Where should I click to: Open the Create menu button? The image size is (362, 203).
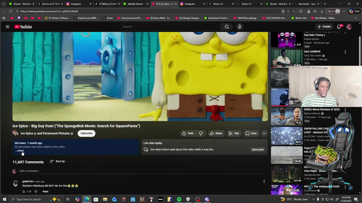click(324, 27)
